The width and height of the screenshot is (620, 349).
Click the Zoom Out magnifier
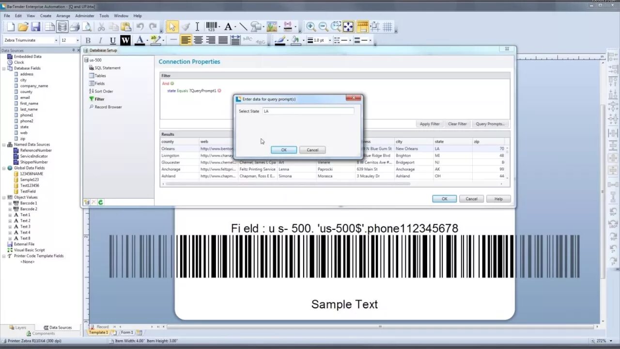pyautogui.click(x=324, y=27)
